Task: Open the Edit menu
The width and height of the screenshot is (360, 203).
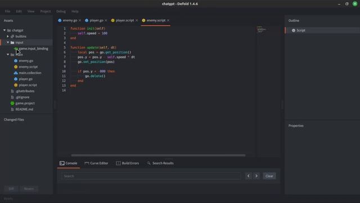Action: pos(19,11)
